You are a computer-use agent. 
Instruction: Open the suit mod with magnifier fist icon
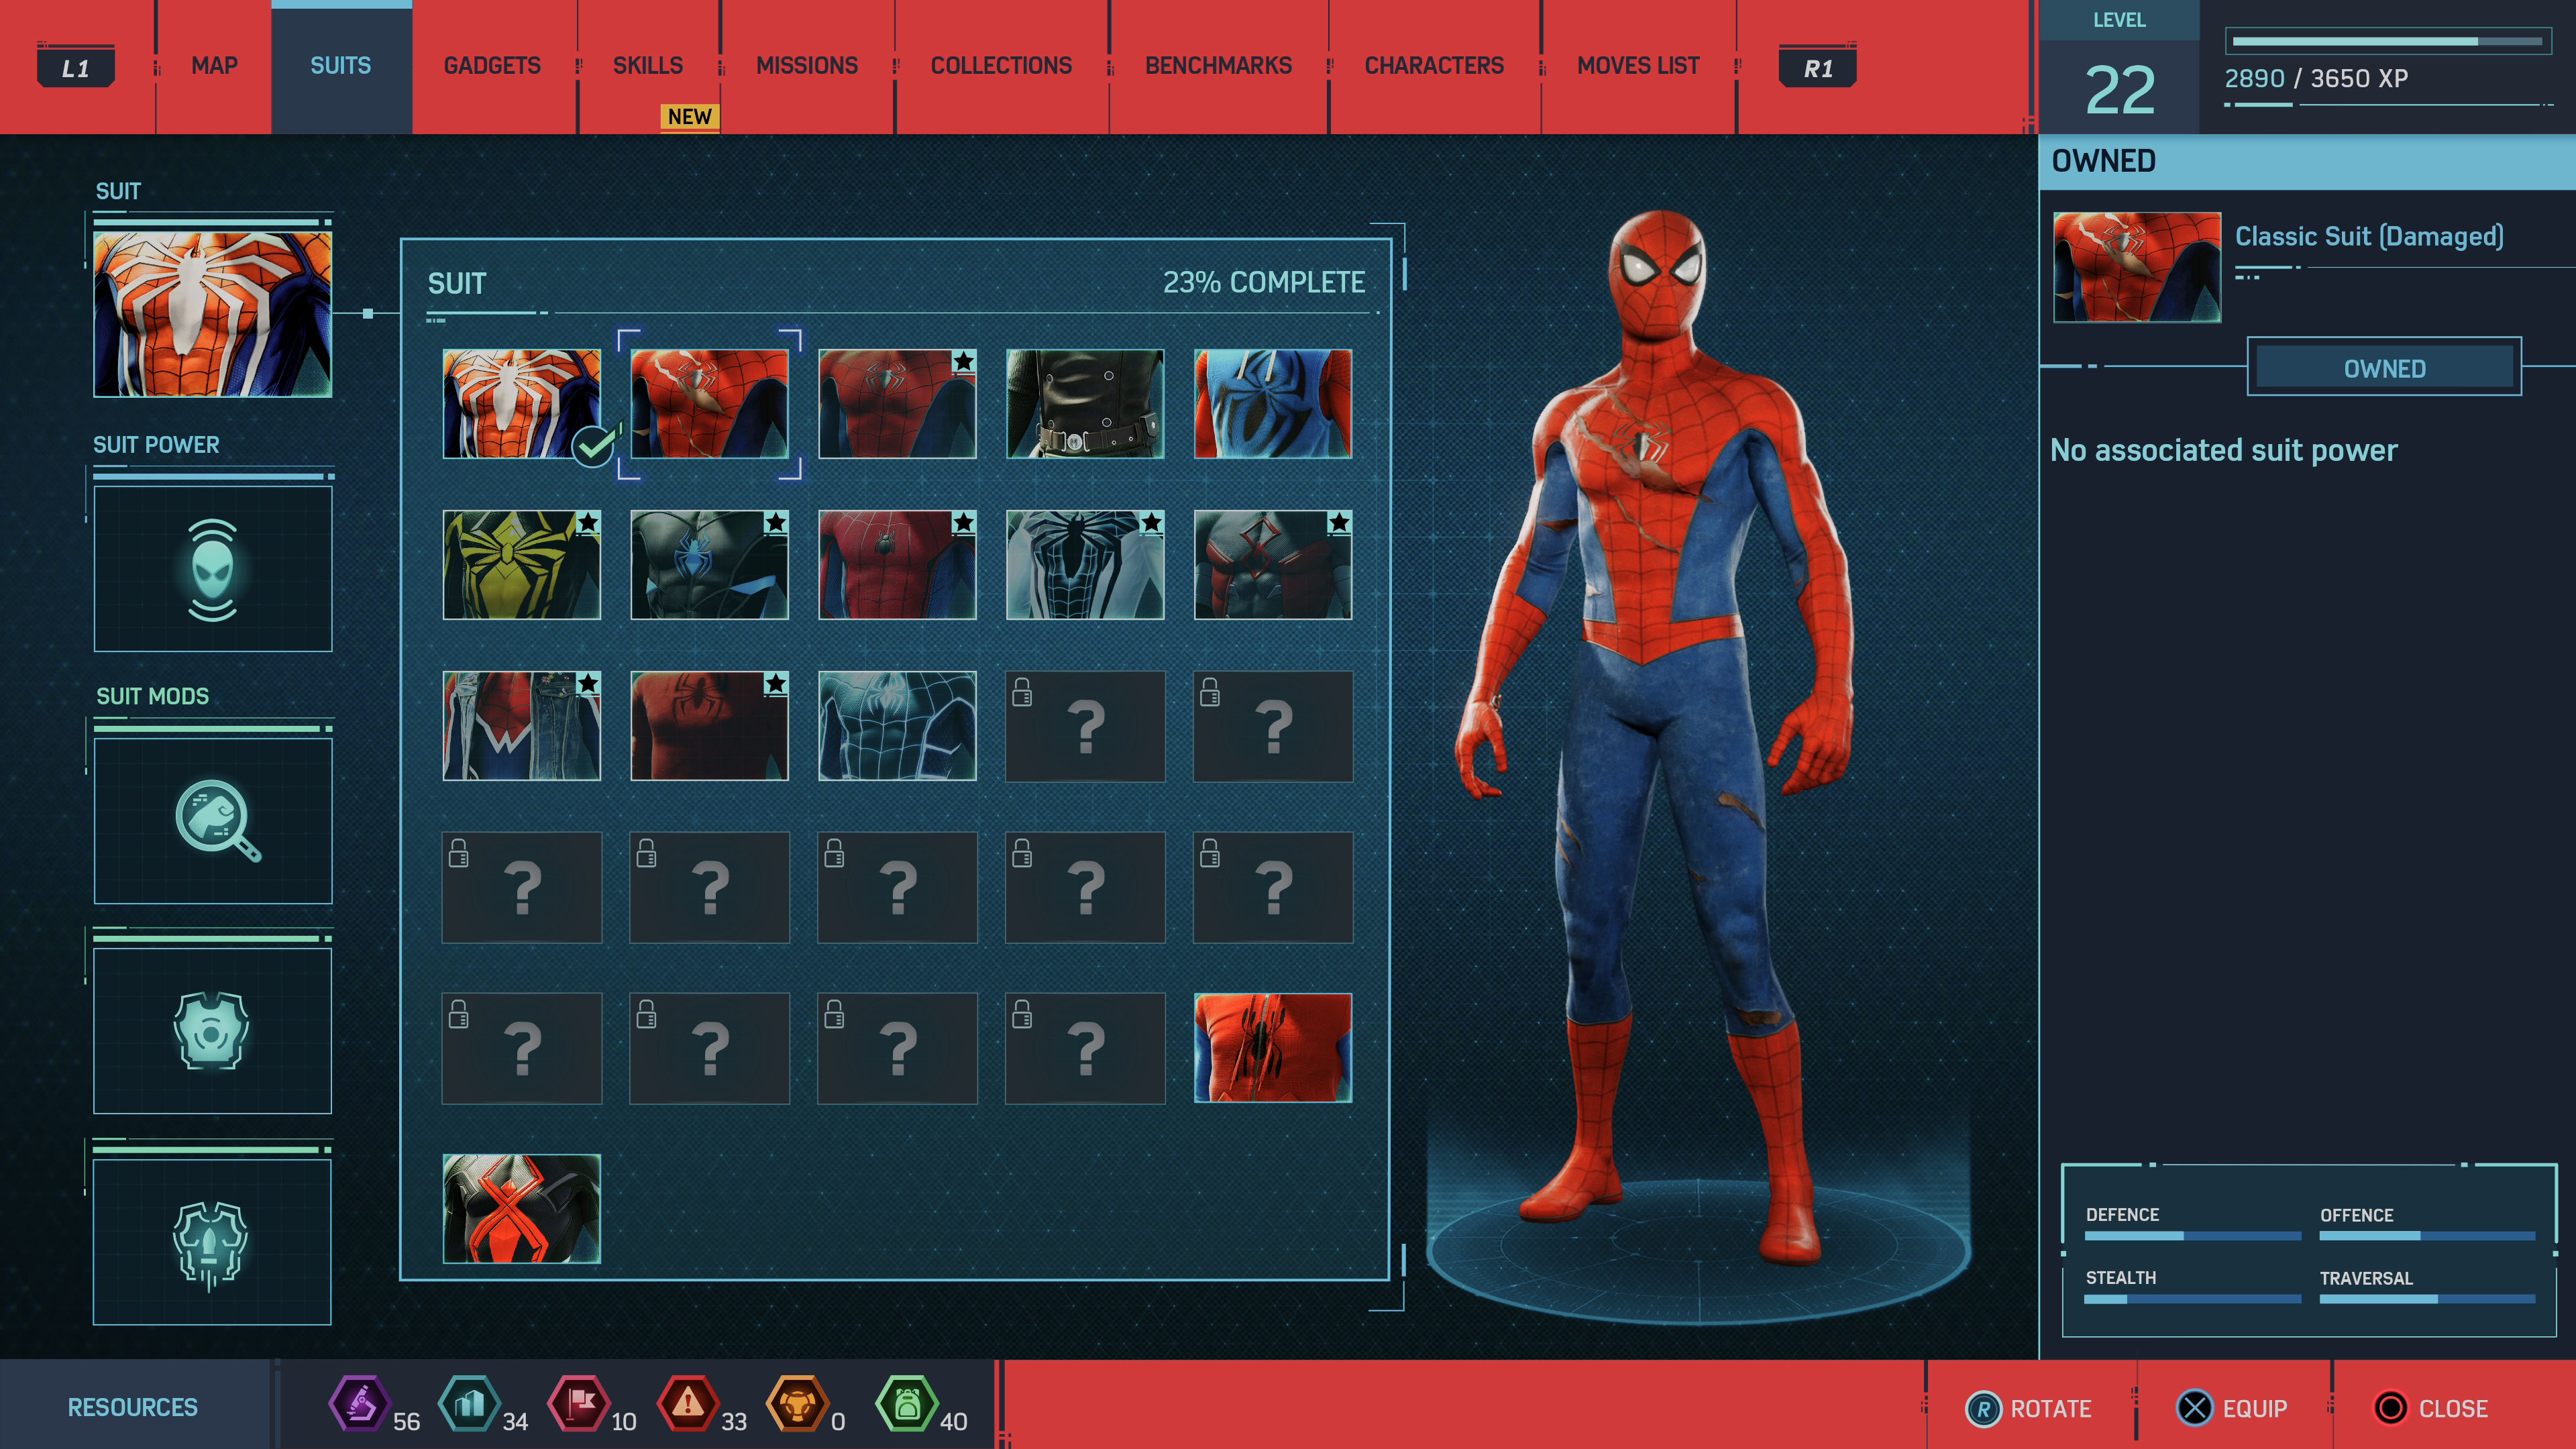(x=213, y=821)
